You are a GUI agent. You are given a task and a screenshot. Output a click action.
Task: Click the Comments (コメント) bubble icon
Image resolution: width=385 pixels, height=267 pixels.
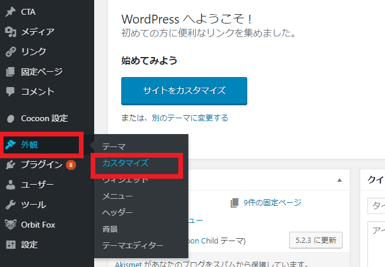click(10, 92)
